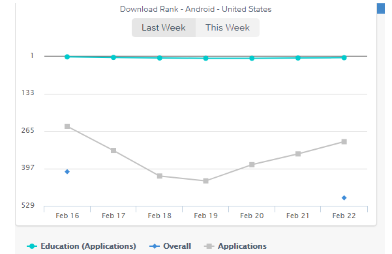The width and height of the screenshot is (392, 254).
Task: Click Education data point on Feb 16
Action: [67, 57]
